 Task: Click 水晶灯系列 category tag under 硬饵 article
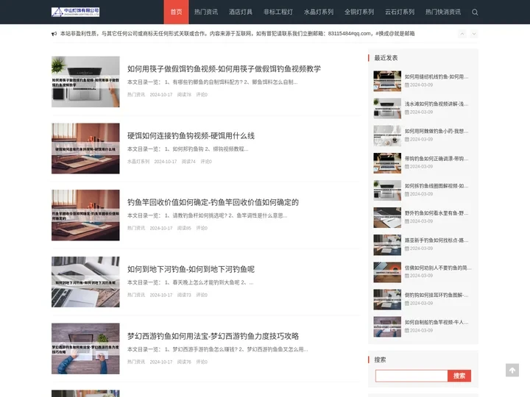138,162
